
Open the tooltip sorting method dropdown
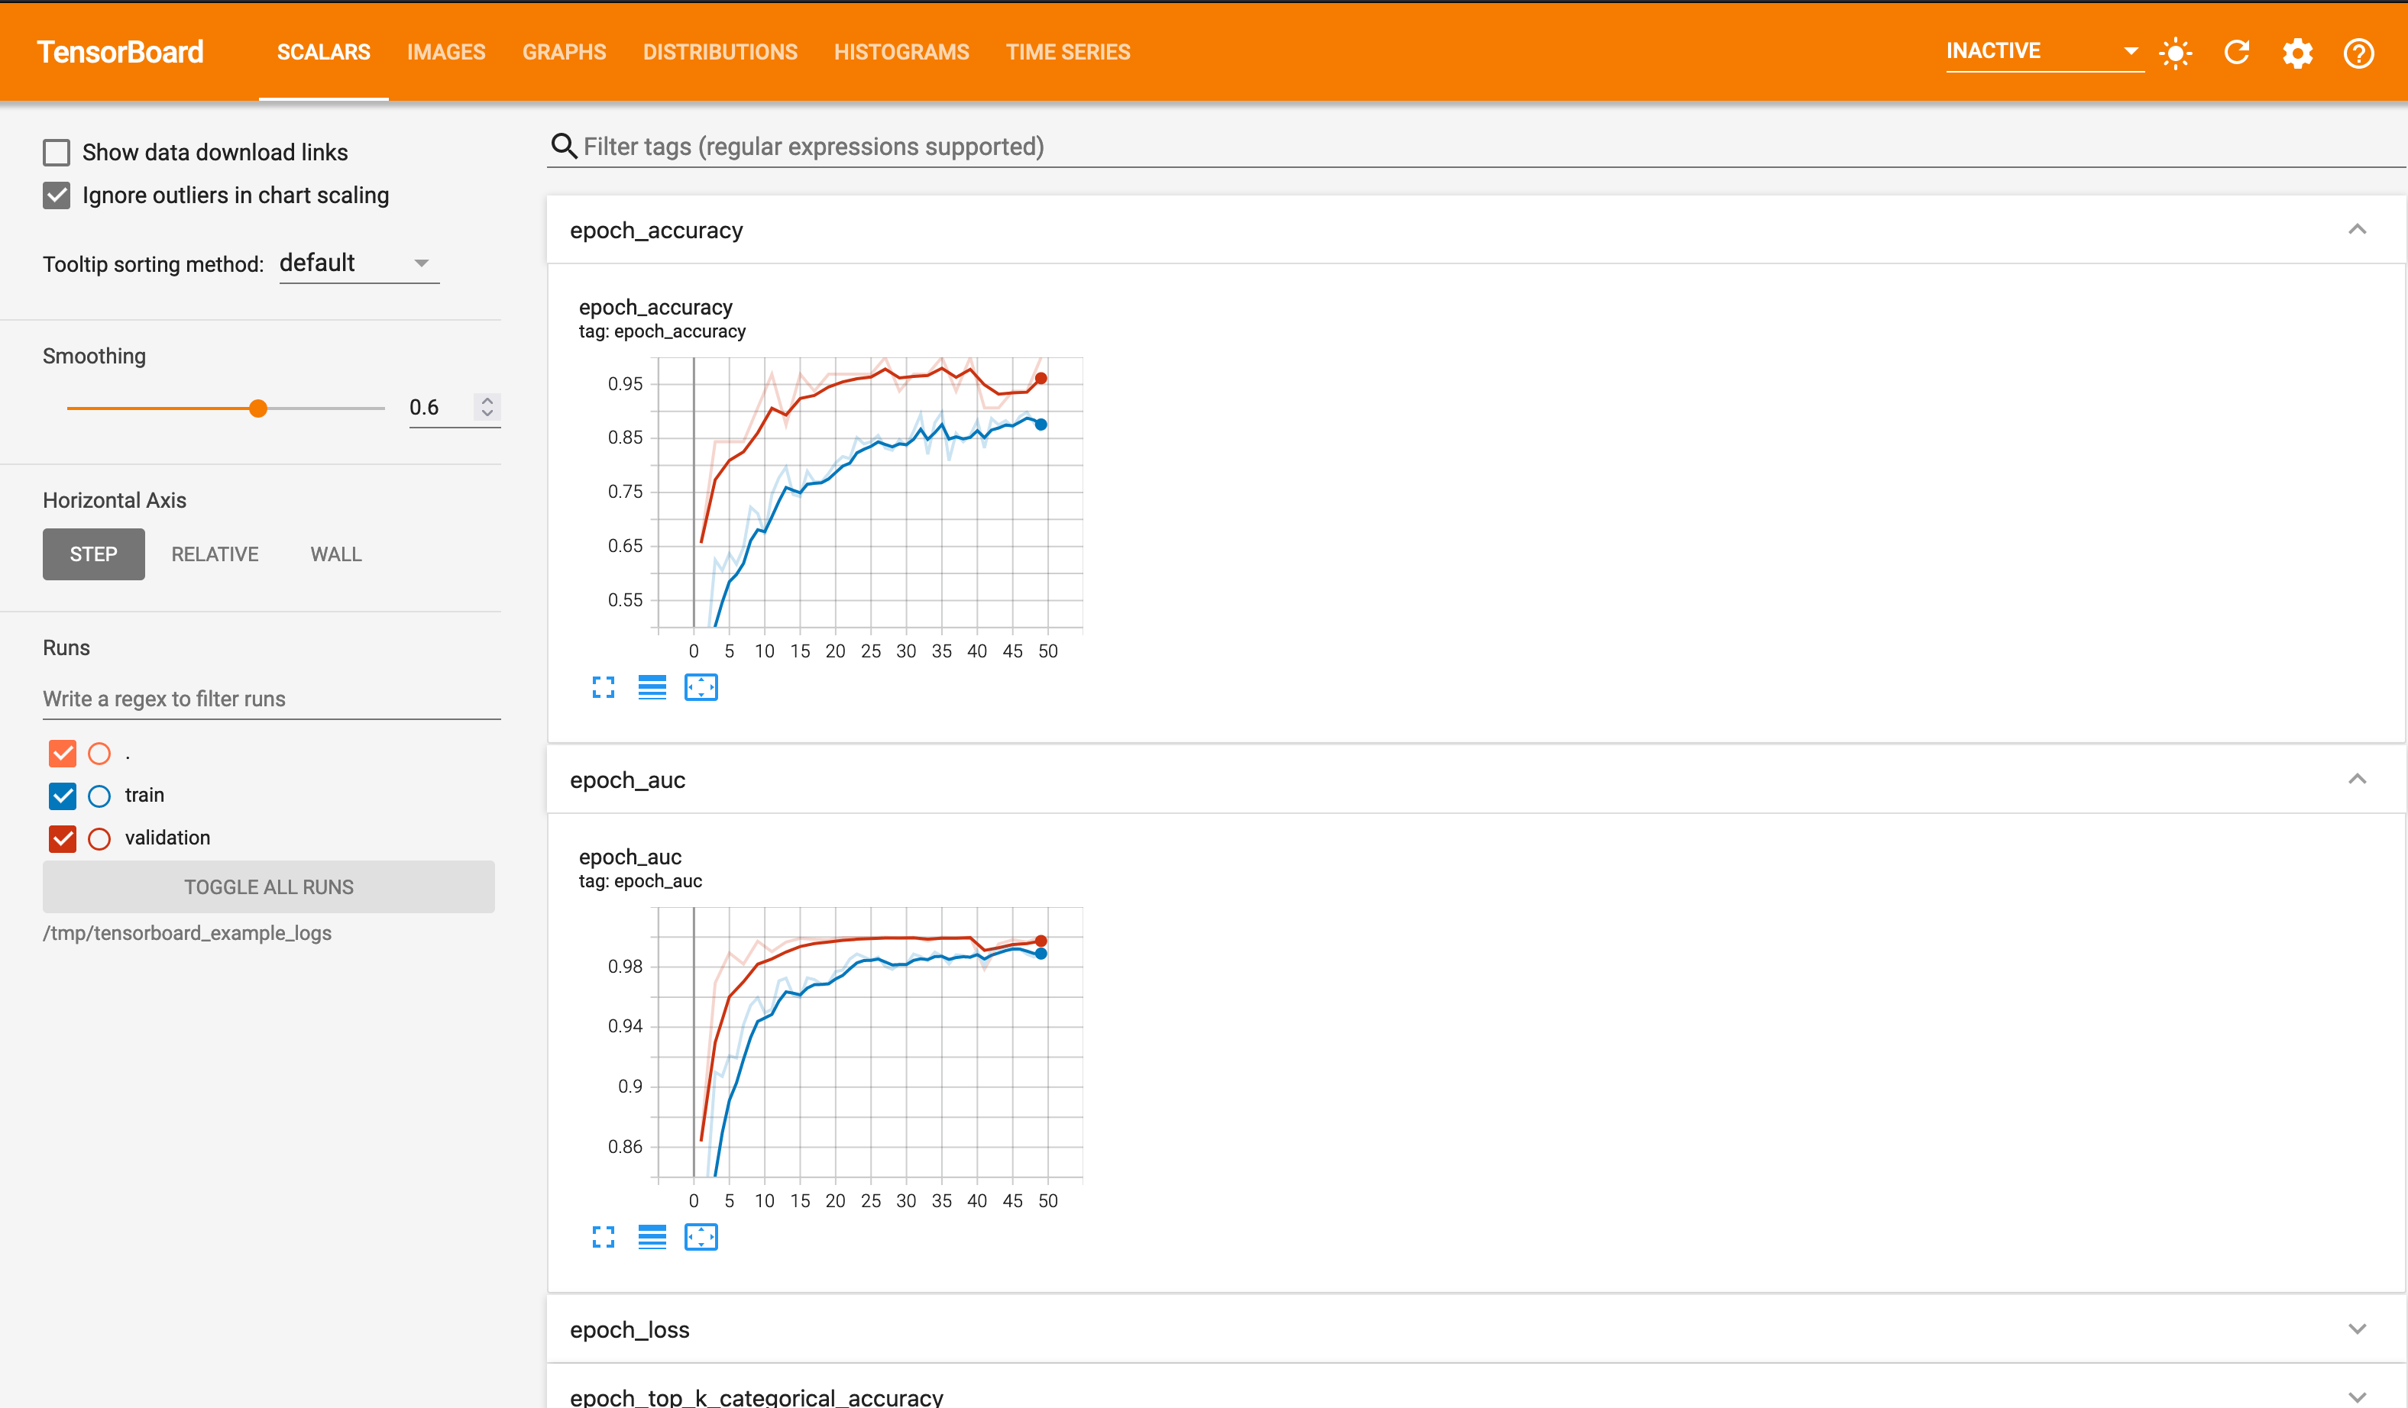click(358, 263)
